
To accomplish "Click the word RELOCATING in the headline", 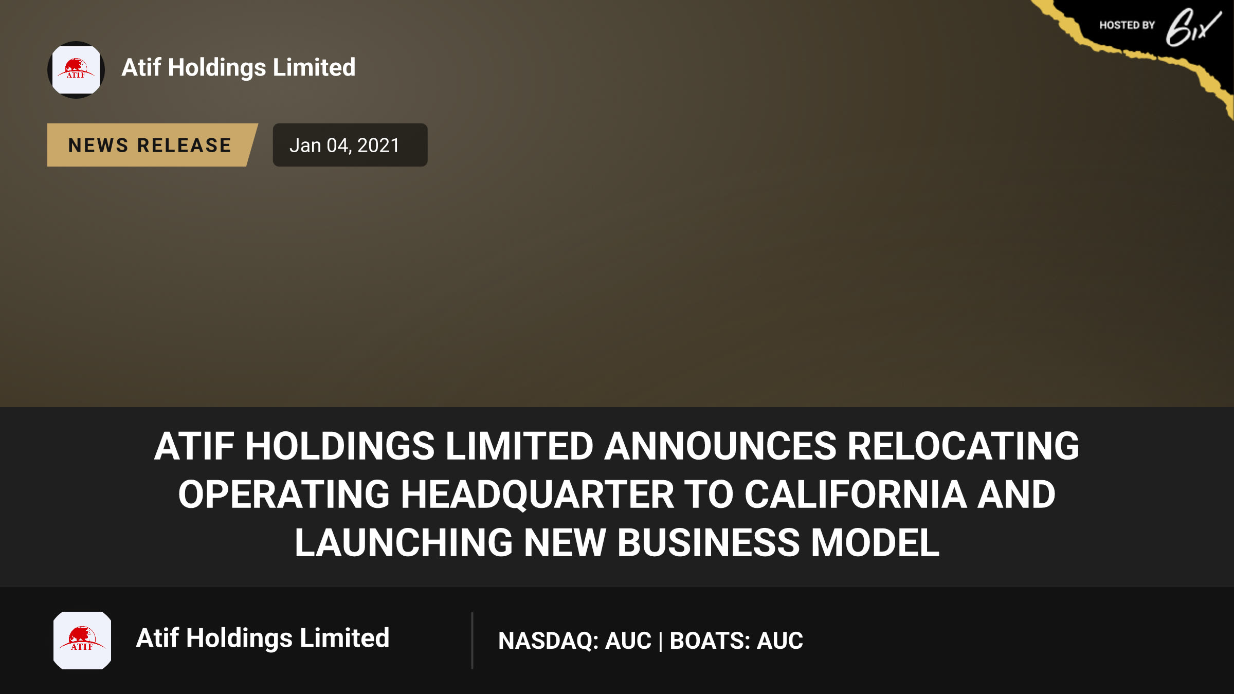I will [x=964, y=446].
